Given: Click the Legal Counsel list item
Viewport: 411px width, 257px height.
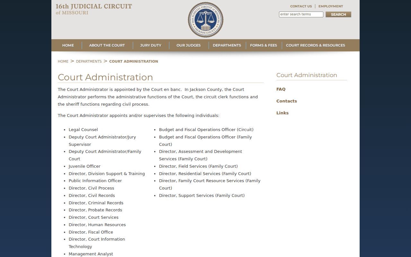Looking at the screenshot, I should pyautogui.click(x=83, y=130).
